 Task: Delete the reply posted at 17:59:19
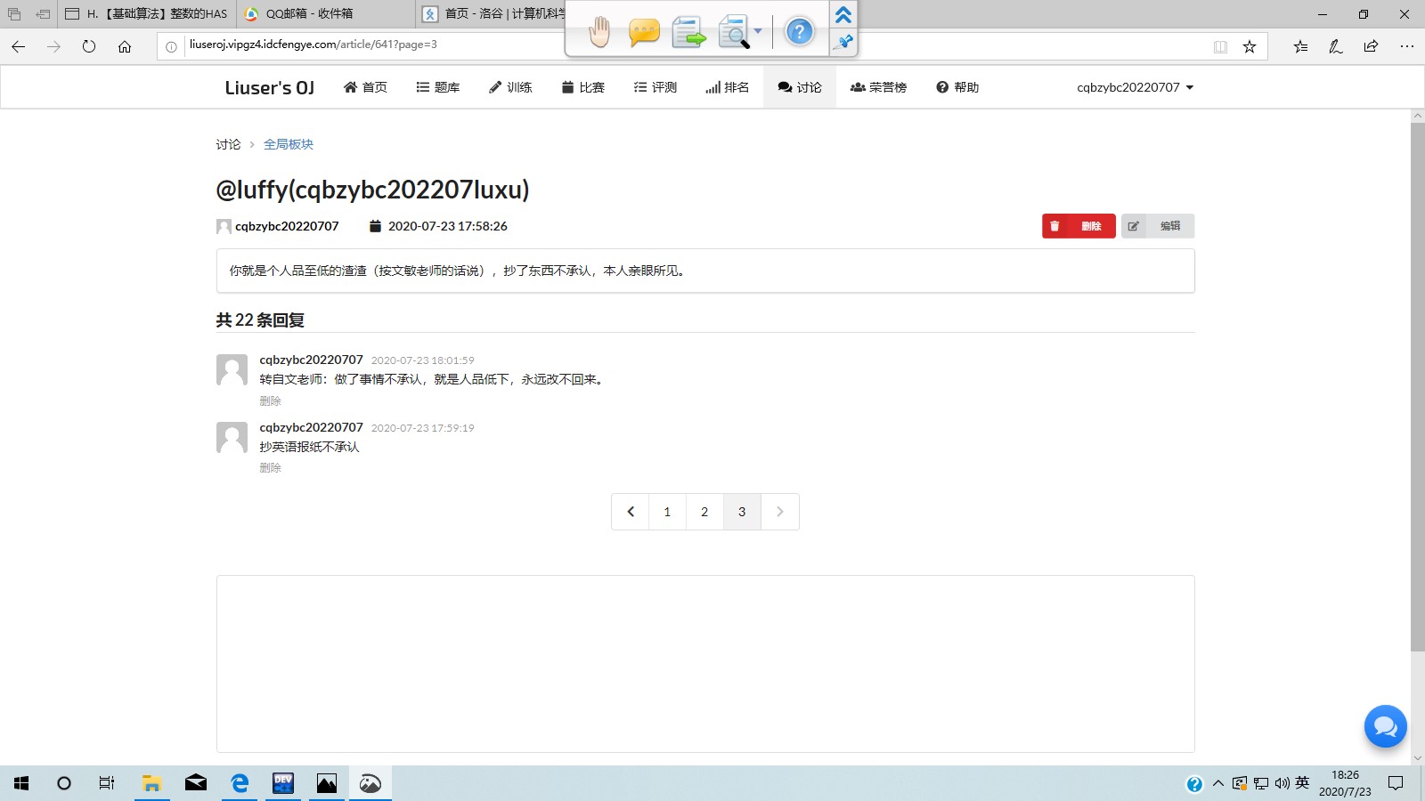tap(270, 468)
